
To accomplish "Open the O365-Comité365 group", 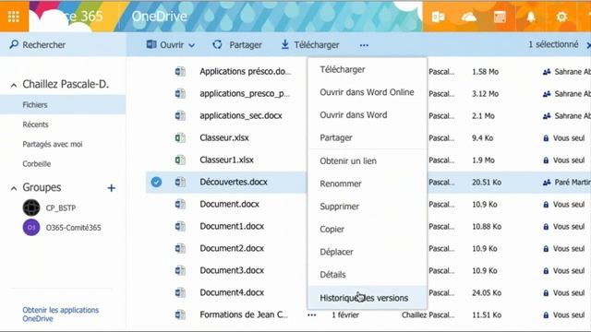I will tap(74, 228).
